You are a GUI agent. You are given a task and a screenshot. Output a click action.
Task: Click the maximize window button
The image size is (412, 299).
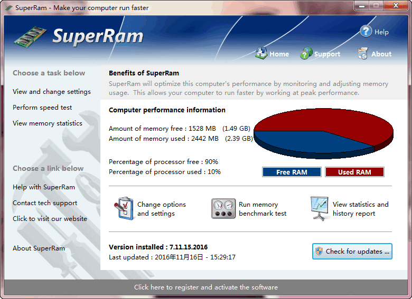(x=376, y=5)
